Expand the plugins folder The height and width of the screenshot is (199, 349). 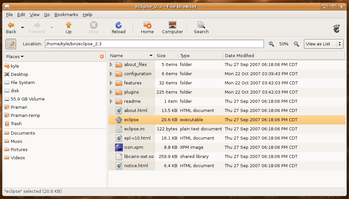point(111,92)
